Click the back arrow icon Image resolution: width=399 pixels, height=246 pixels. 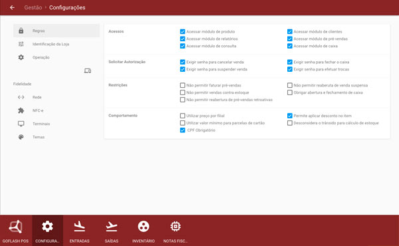12,7
